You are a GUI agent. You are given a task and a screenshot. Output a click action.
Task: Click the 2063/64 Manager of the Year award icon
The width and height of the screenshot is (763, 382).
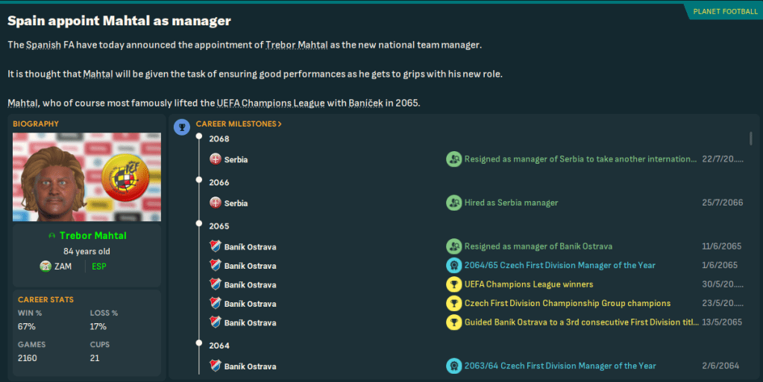tap(453, 366)
